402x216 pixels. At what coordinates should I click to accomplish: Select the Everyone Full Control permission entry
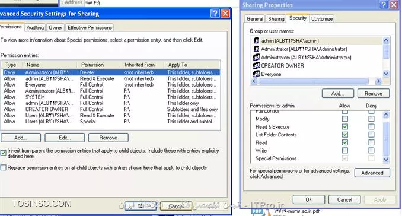pos(111,85)
